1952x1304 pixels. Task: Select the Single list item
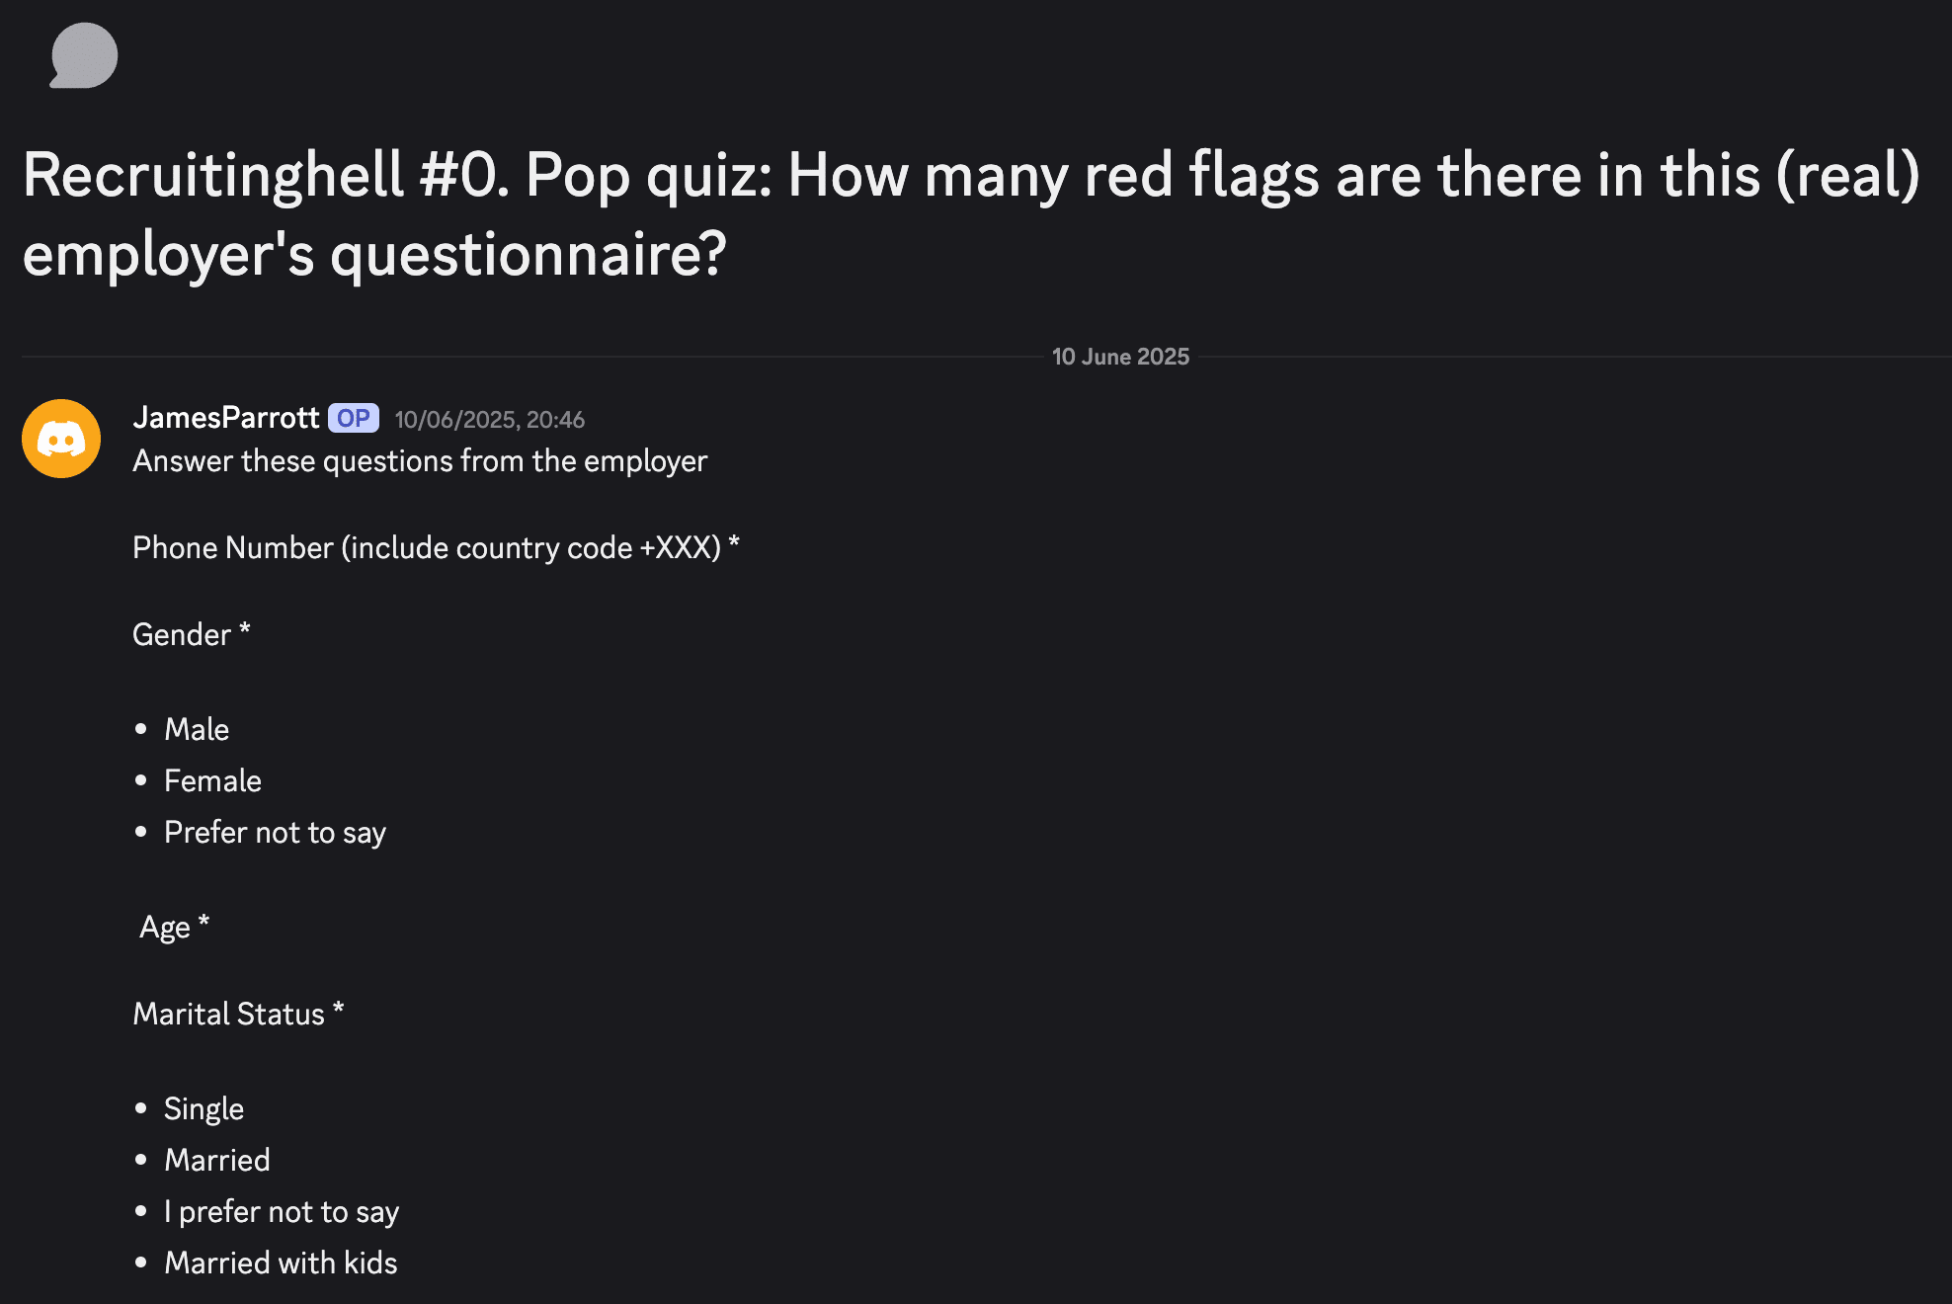click(203, 1109)
